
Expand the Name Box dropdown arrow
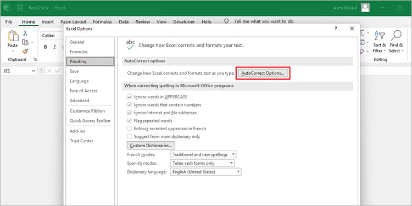[34, 71]
